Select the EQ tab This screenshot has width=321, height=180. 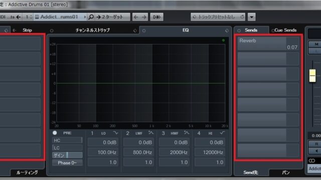click(x=186, y=30)
